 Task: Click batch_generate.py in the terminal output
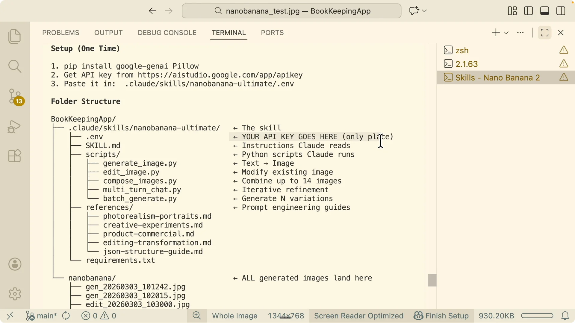(140, 199)
